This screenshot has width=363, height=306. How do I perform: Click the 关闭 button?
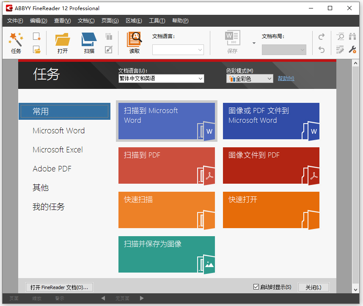[x=313, y=287]
